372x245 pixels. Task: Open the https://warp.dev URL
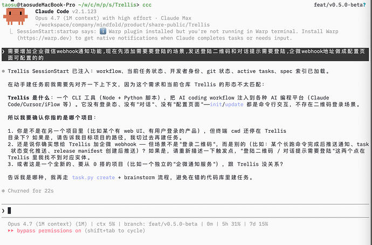(x=44, y=38)
